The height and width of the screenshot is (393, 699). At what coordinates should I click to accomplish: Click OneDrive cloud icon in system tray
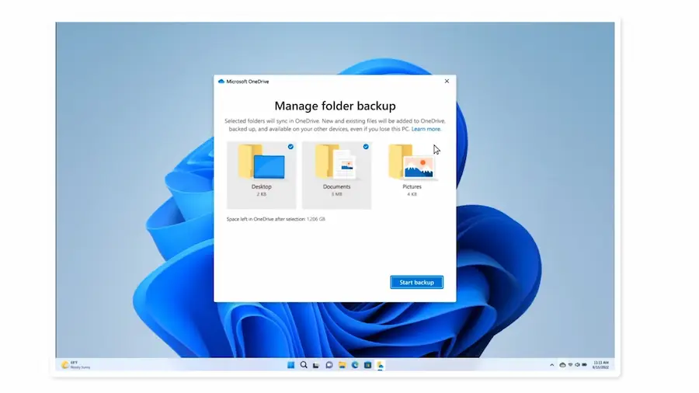pyautogui.click(x=562, y=365)
